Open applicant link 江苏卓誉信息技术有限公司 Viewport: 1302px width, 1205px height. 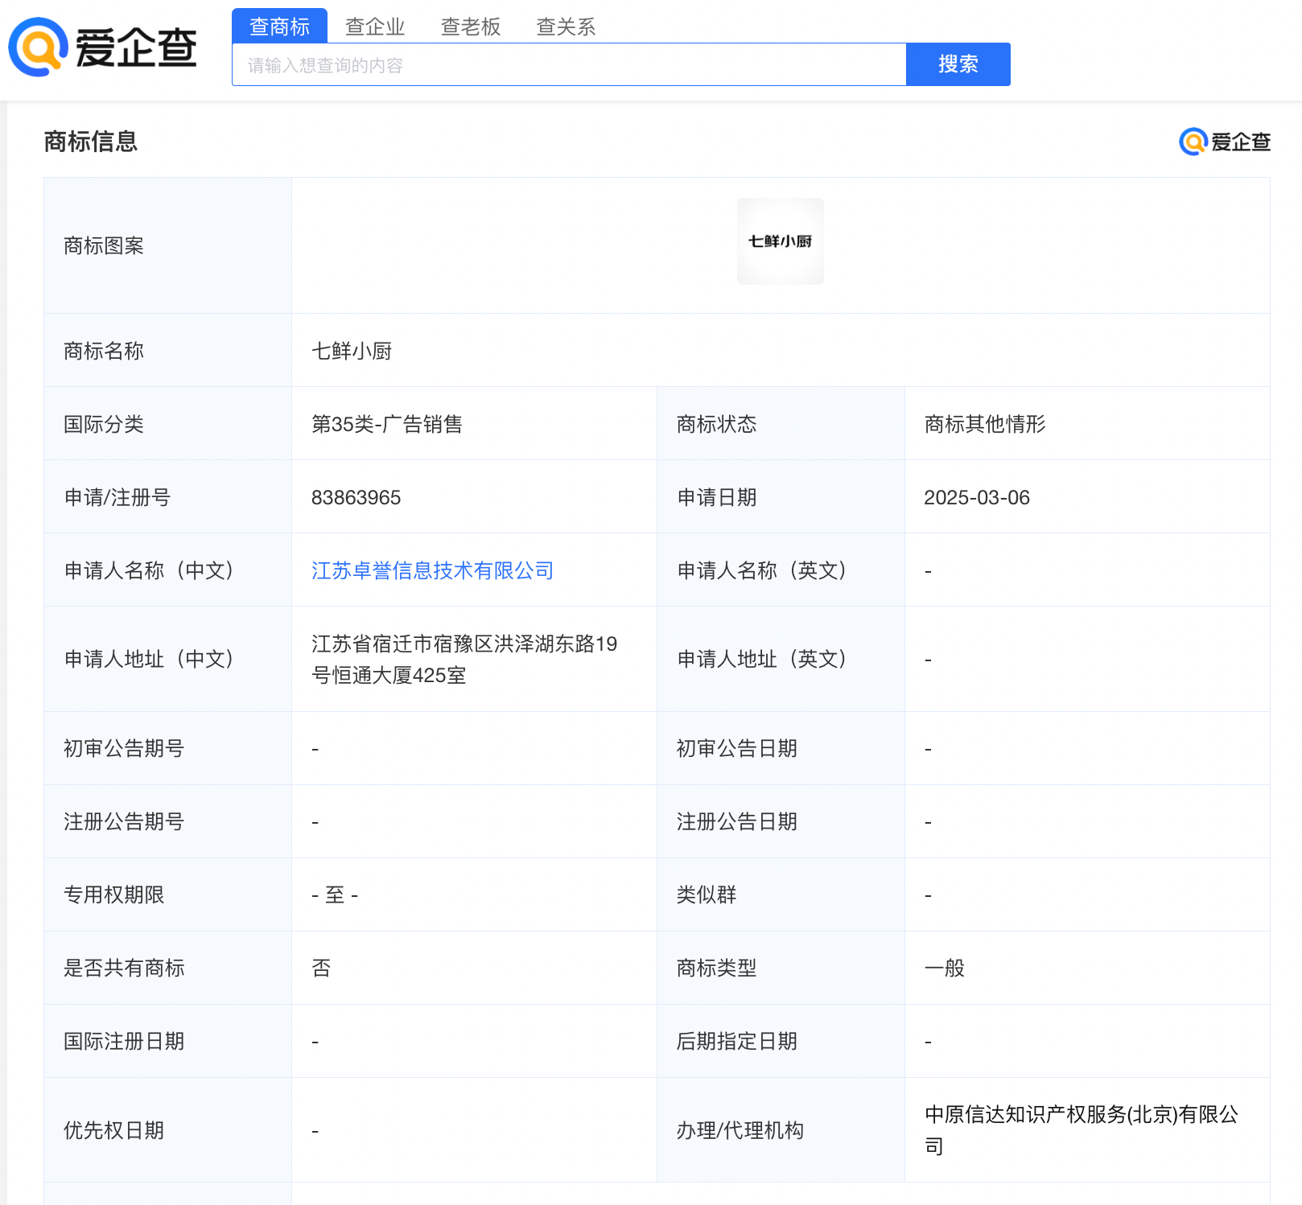click(x=433, y=570)
